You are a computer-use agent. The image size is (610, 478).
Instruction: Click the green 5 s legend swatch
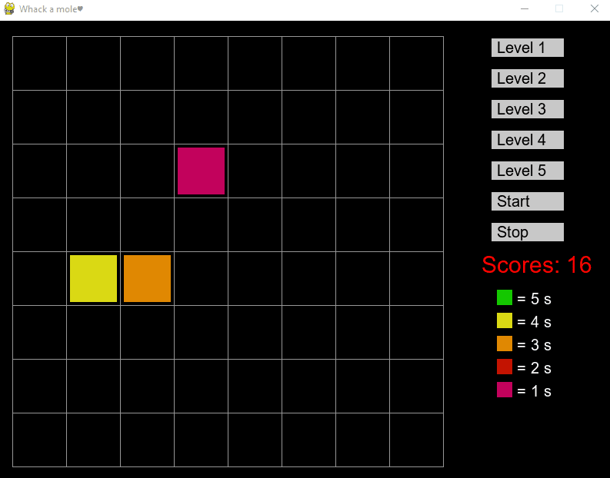tap(504, 297)
